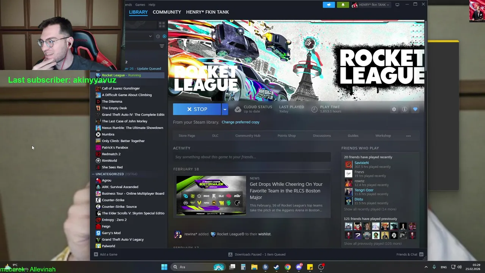Open Calculator from the taskbar

point(243,267)
